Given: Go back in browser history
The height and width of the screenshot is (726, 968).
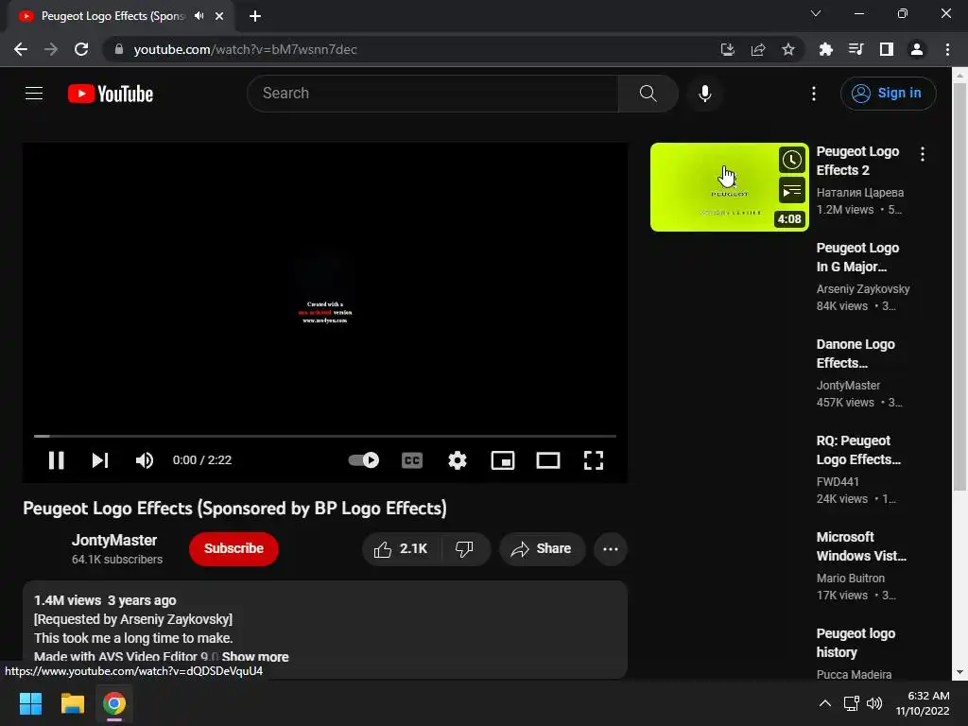Looking at the screenshot, I should coord(21,49).
